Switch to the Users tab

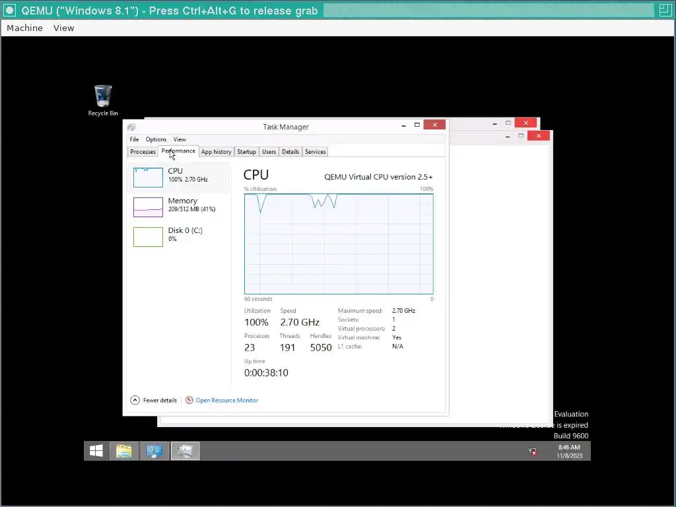coord(269,152)
